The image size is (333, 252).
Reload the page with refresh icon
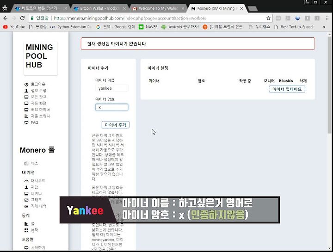(x=22, y=18)
